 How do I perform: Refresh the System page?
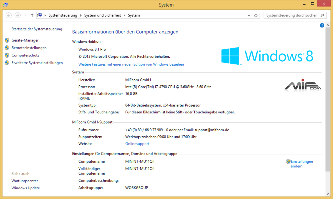[x=256, y=15]
